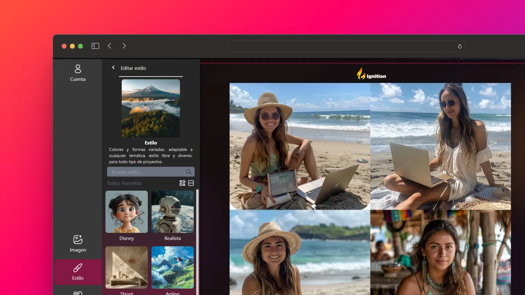Open the Imagen section in sidebar
Screen dimensions: 525x295
[x=78, y=244]
